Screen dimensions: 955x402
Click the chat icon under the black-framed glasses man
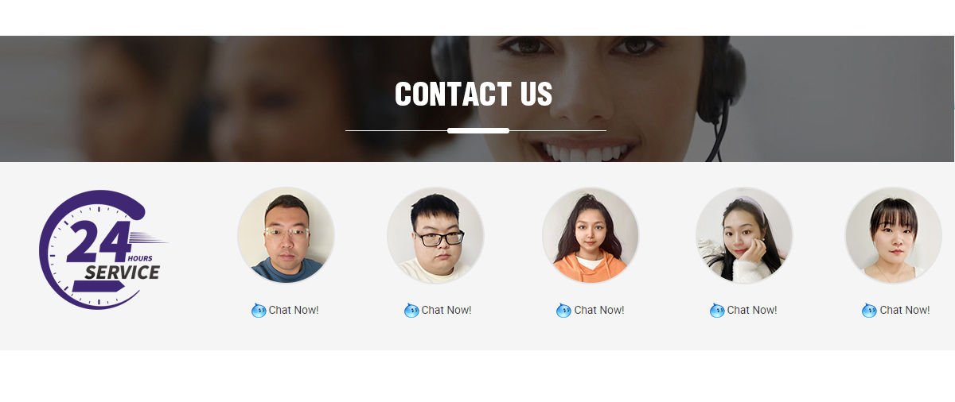411,311
